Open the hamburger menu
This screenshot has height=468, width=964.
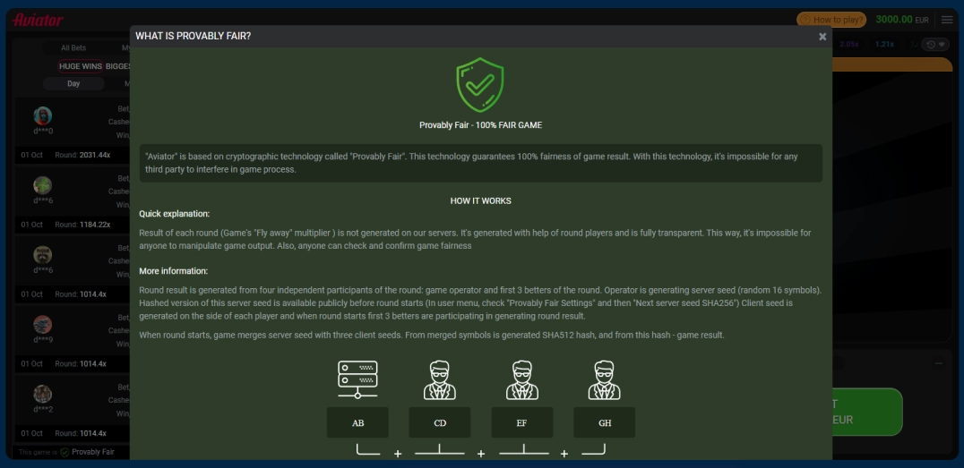(947, 20)
